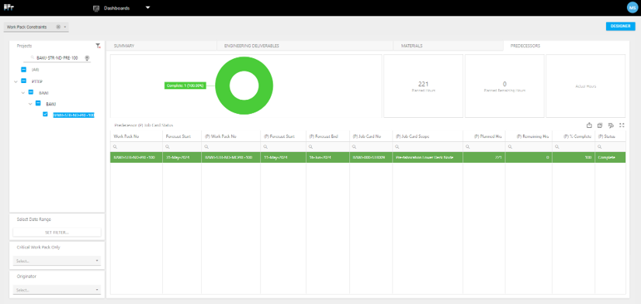Open the Work Pack Constraints tab dropdown arrow
Viewport: 641px width, 304px height.
point(65,27)
